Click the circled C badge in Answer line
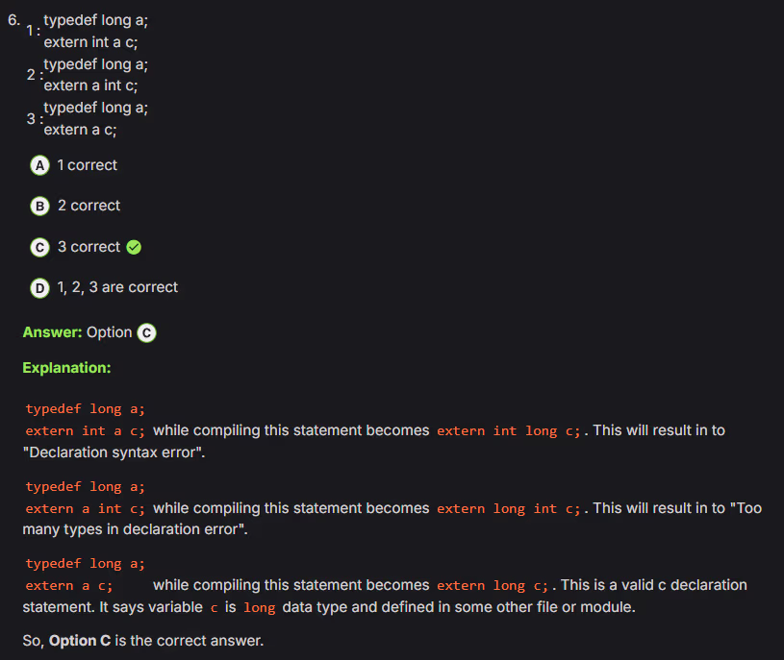The height and width of the screenshot is (660, 784). (146, 332)
